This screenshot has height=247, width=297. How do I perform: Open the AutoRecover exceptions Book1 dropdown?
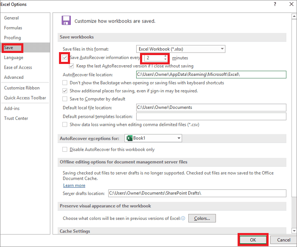tap(153, 138)
